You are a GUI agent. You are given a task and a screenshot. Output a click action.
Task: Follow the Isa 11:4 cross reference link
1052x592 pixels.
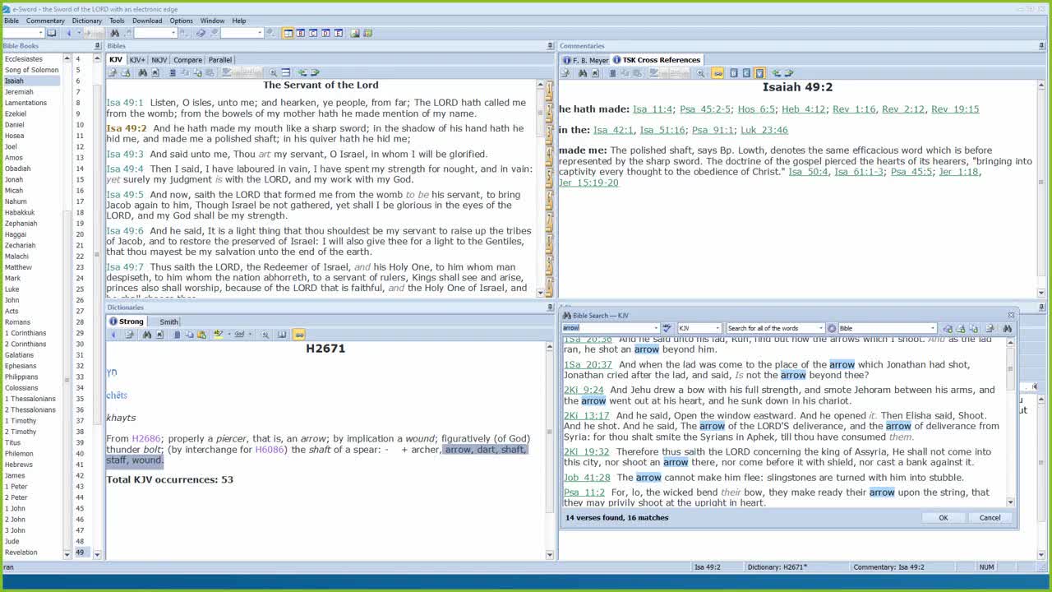coord(653,109)
